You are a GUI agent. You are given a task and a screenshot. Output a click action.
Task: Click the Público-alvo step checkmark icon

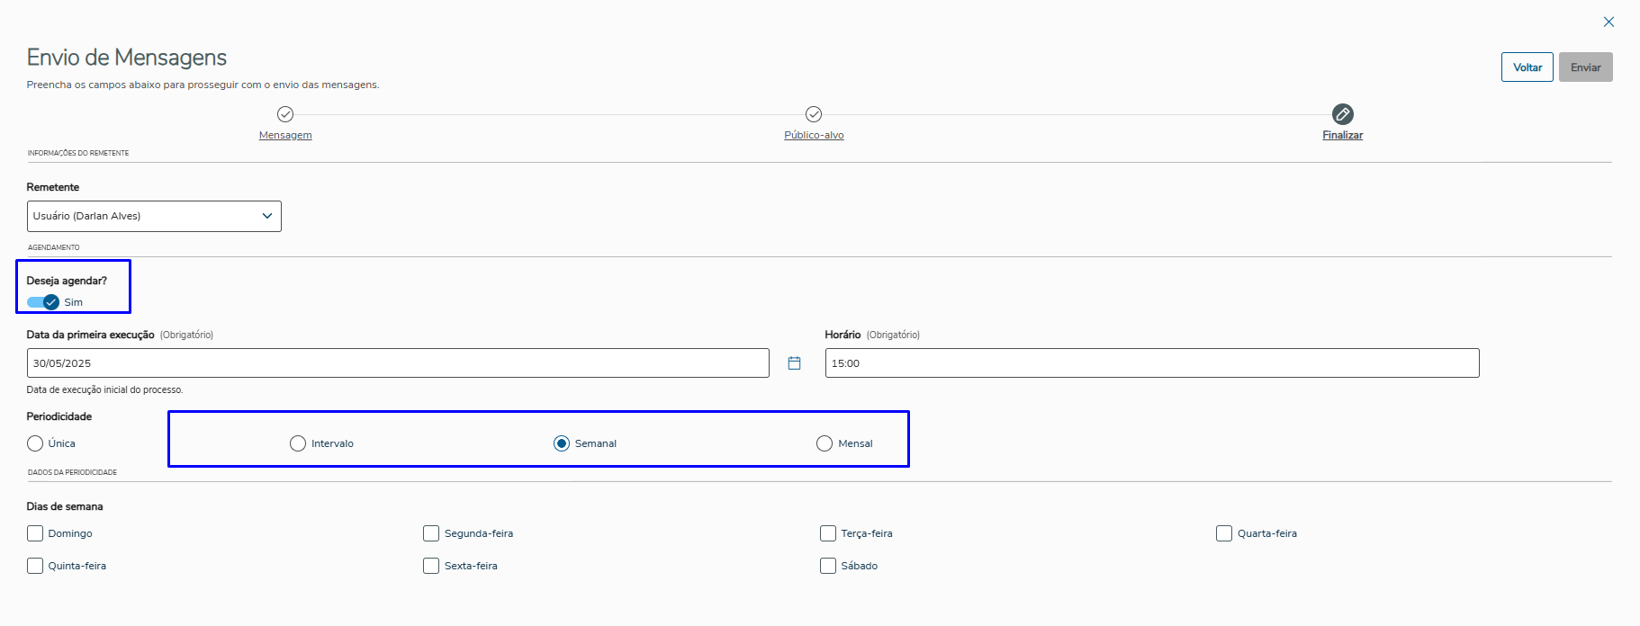pos(814,114)
